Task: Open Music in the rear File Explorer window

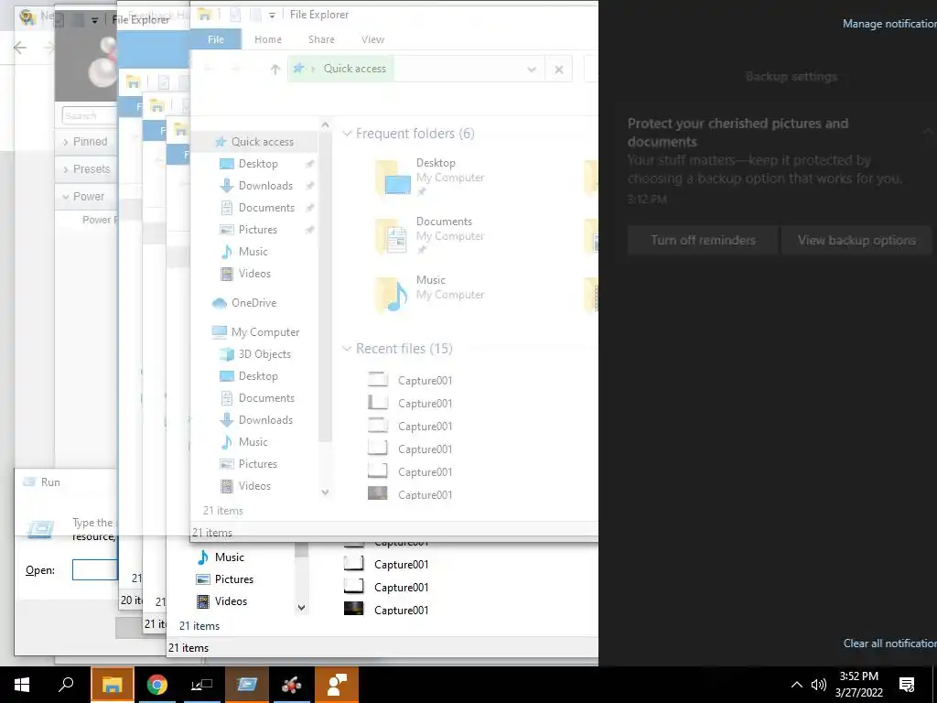Action: point(229,557)
